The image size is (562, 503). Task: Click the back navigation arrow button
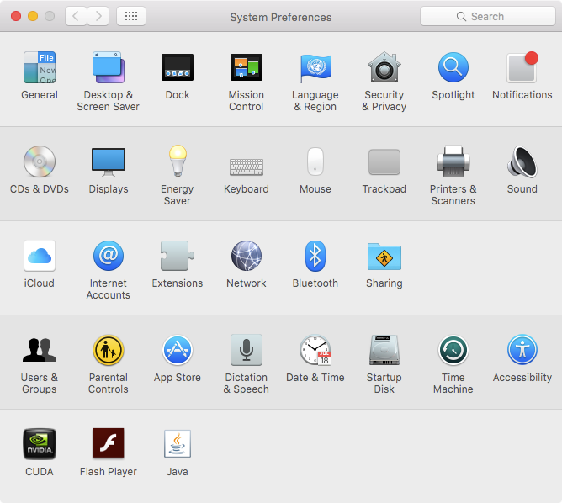click(x=76, y=16)
